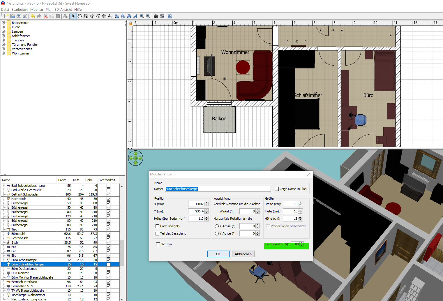443x301 pixels.
Task: Click the New home toolbar icon
Action: 6,16
